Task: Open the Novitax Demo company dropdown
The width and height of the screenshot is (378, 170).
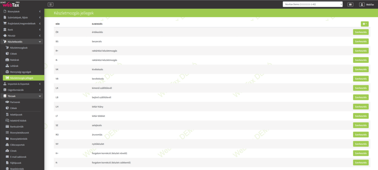Action: click(312, 4)
